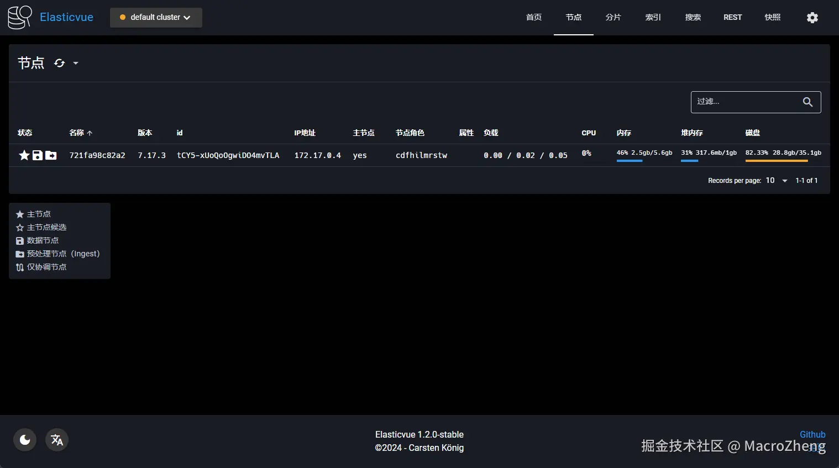839x468 pixels.
Task: Click the name column sort arrow
Action: [x=90, y=133]
